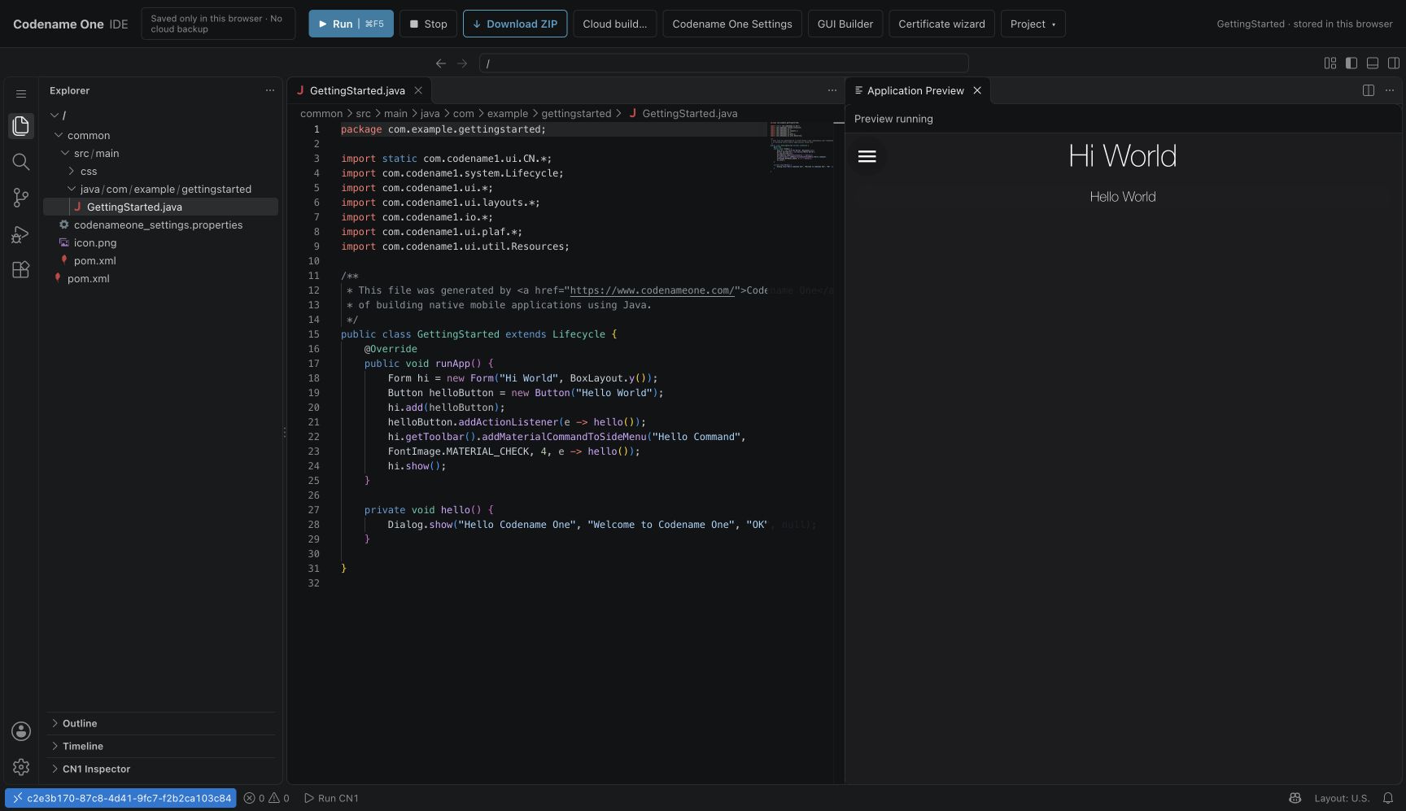Click the navigate back arrow
Viewport: 1406px width, 811px height.
click(441, 63)
